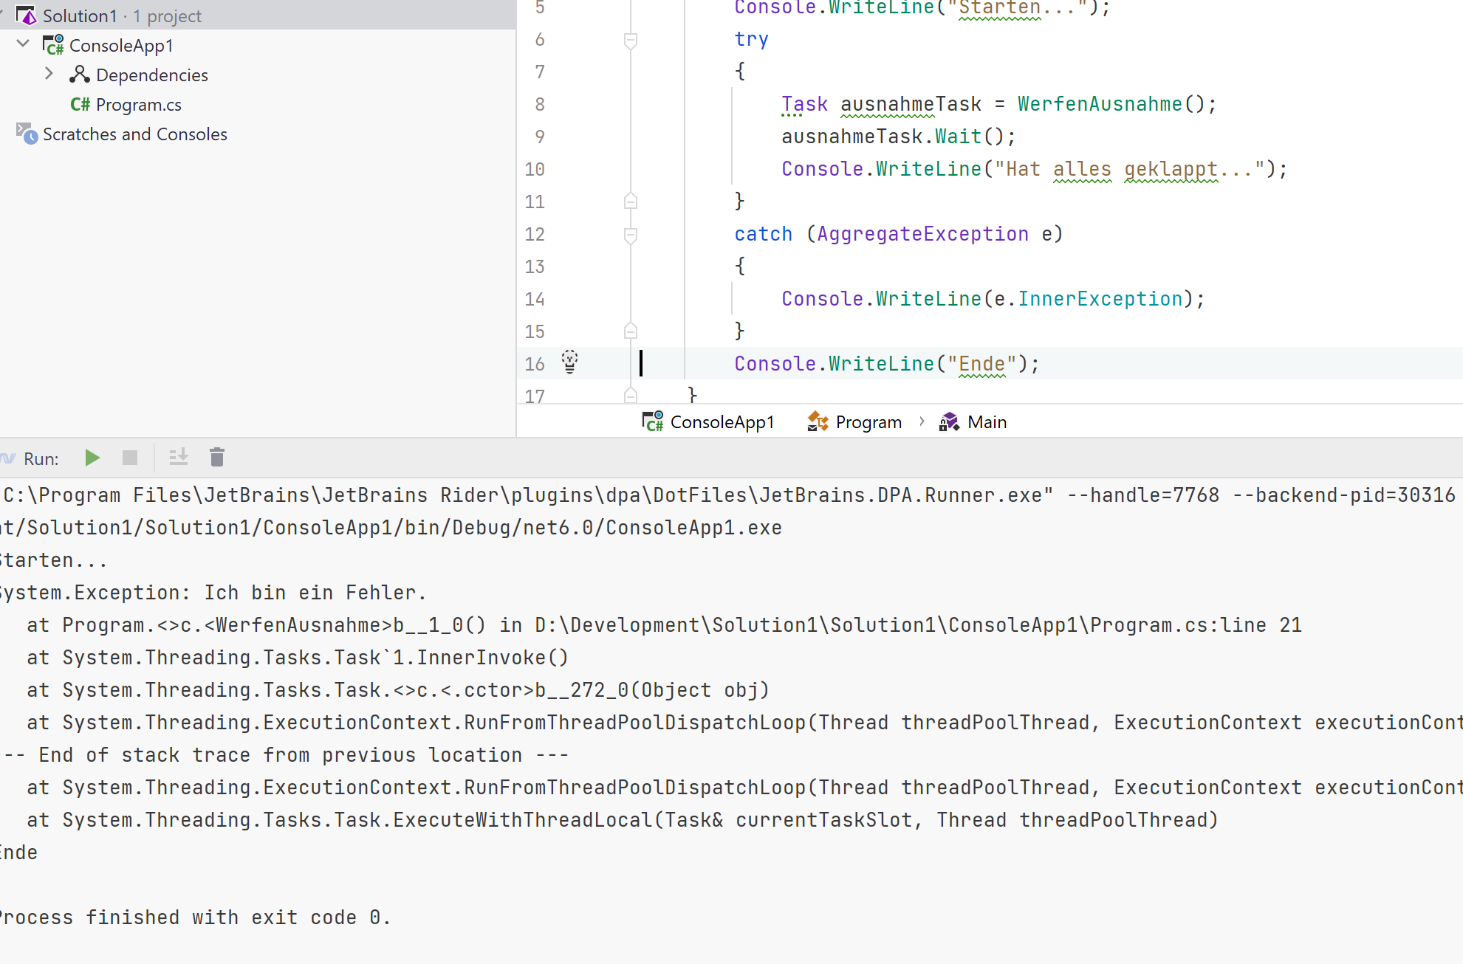Toggle fold marker at line 11

(x=630, y=201)
